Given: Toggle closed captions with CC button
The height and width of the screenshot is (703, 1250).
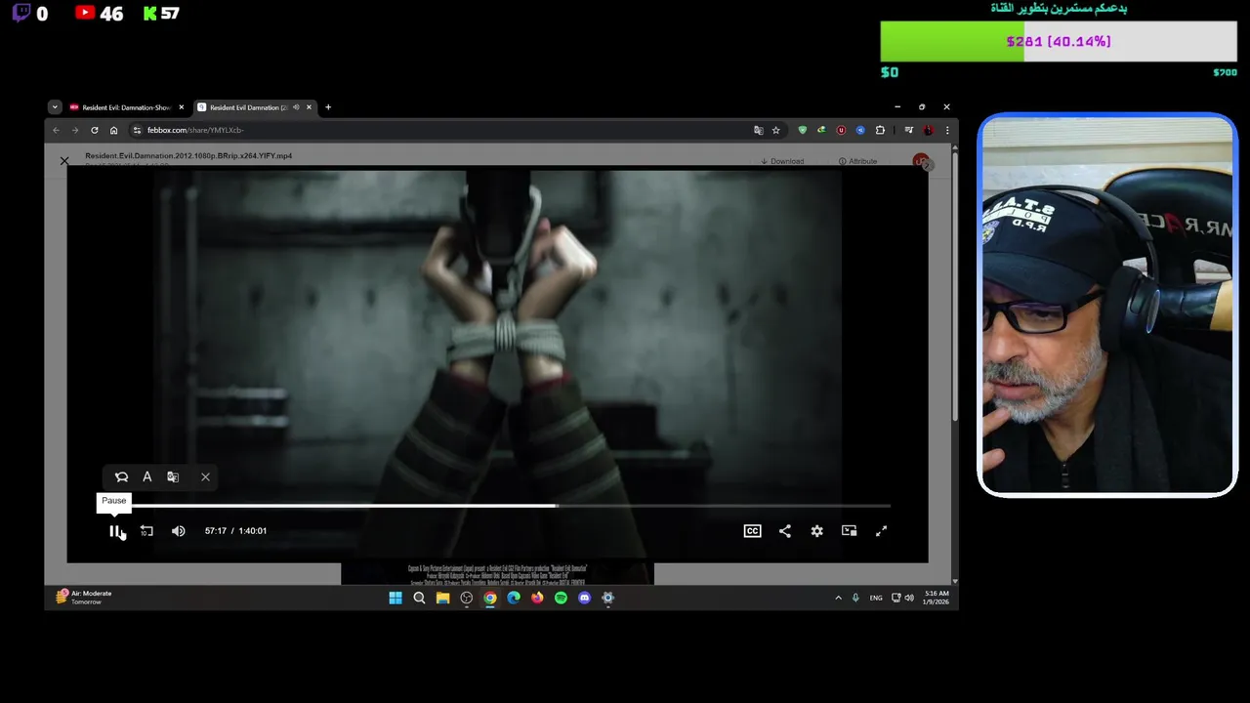Looking at the screenshot, I should [752, 531].
